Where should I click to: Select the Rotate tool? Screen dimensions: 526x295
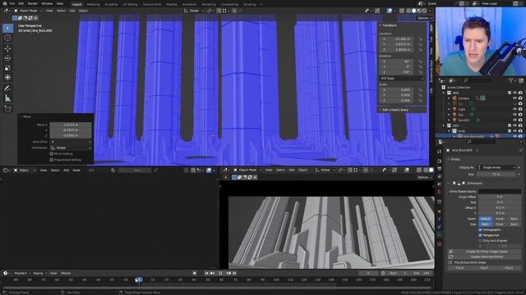click(7, 58)
